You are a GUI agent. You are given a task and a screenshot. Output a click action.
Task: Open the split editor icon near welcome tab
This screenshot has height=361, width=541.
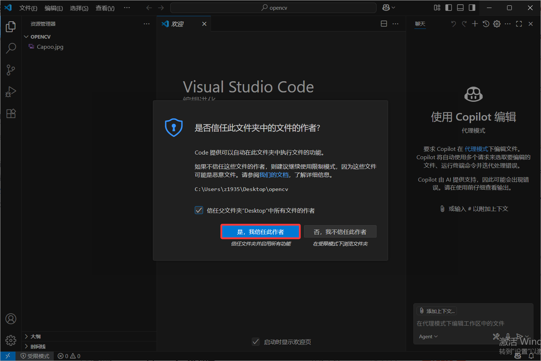tap(384, 23)
